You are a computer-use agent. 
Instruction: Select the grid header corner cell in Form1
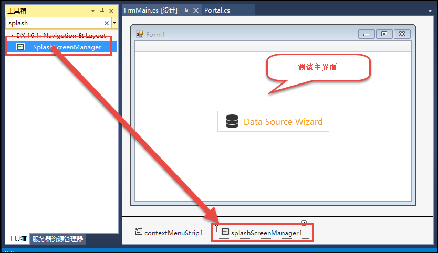(139, 46)
